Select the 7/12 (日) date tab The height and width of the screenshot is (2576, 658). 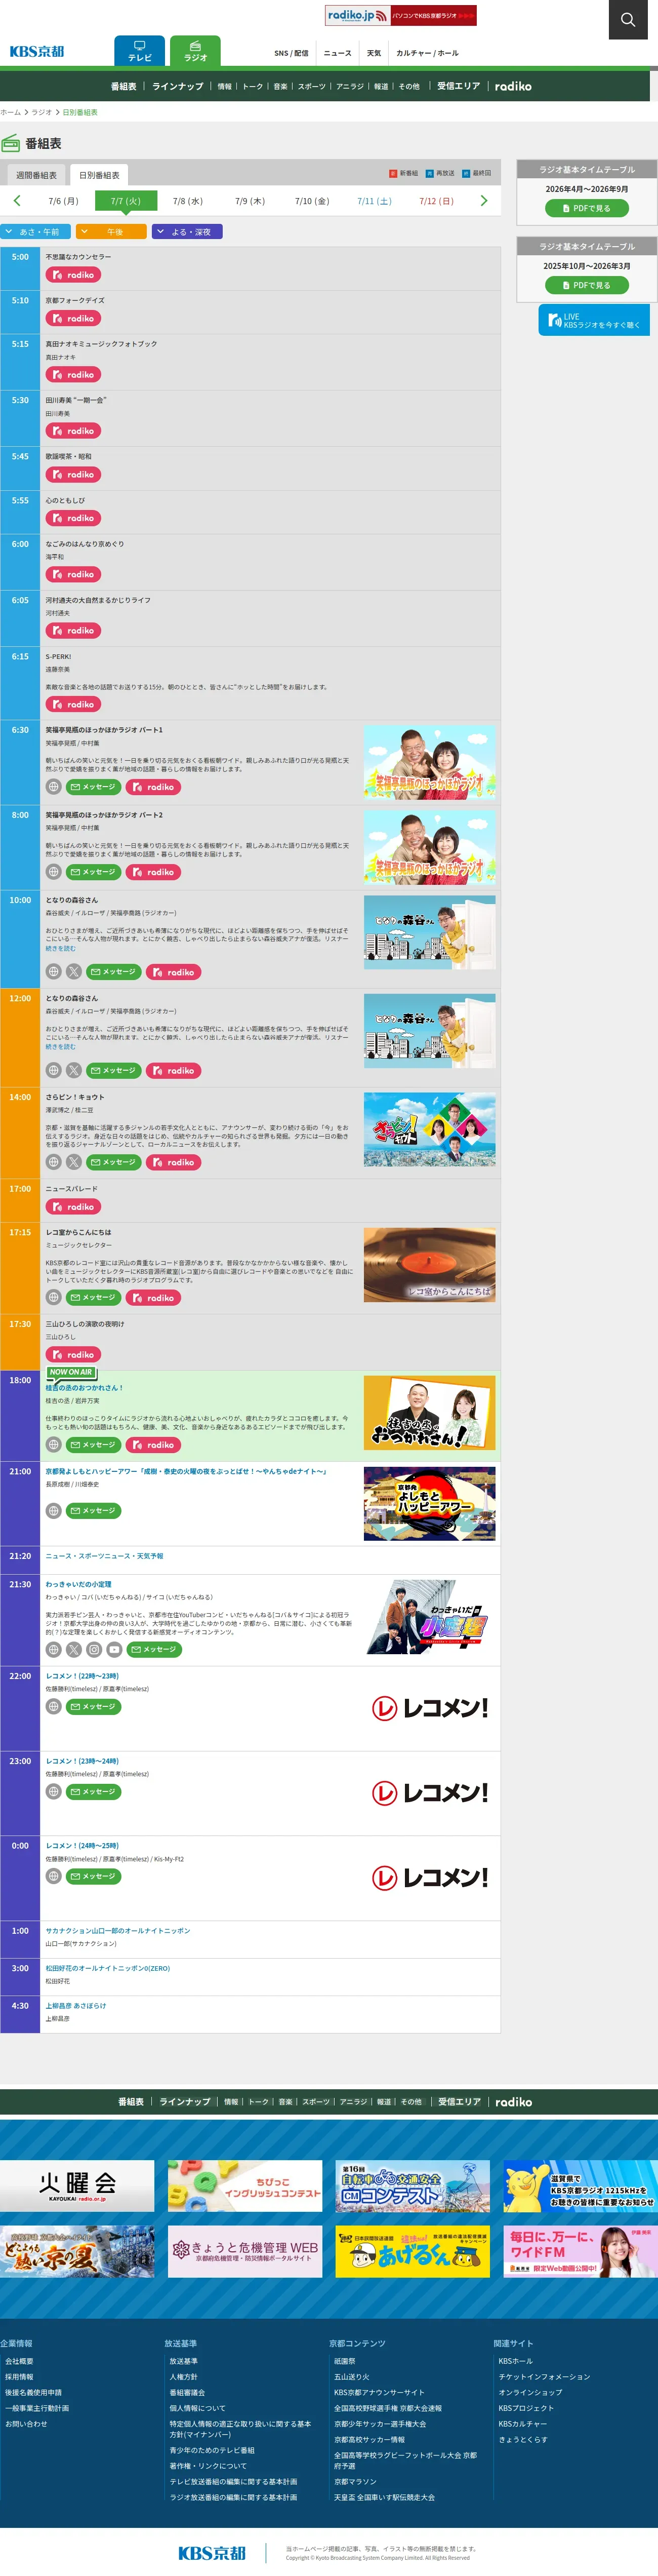point(436,201)
